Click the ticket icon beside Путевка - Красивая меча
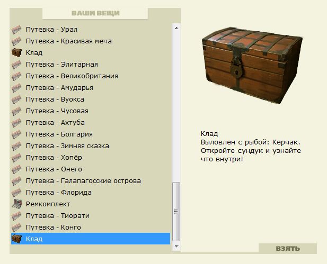Image resolution: width=327 pixels, height=264 pixels. coord(16,41)
